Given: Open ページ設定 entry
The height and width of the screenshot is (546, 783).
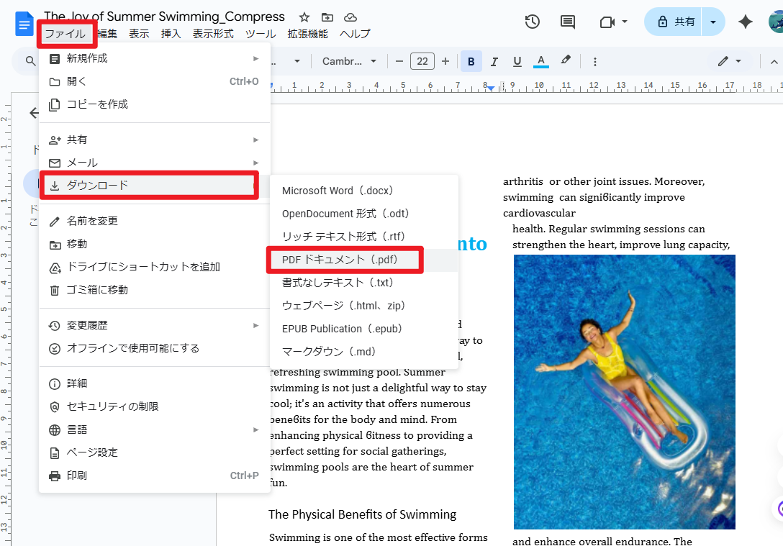Looking at the screenshot, I should tap(155, 452).
